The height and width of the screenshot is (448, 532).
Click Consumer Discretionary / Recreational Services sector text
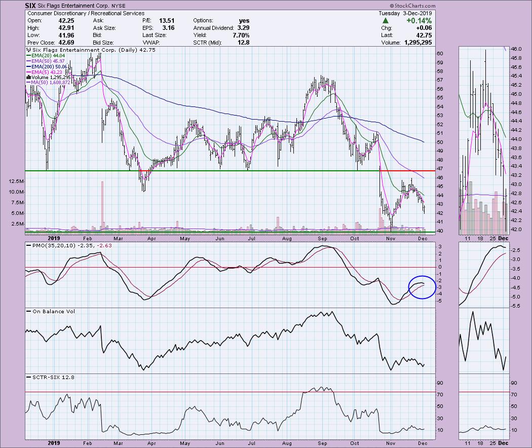pyautogui.click(x=86, y=13)
